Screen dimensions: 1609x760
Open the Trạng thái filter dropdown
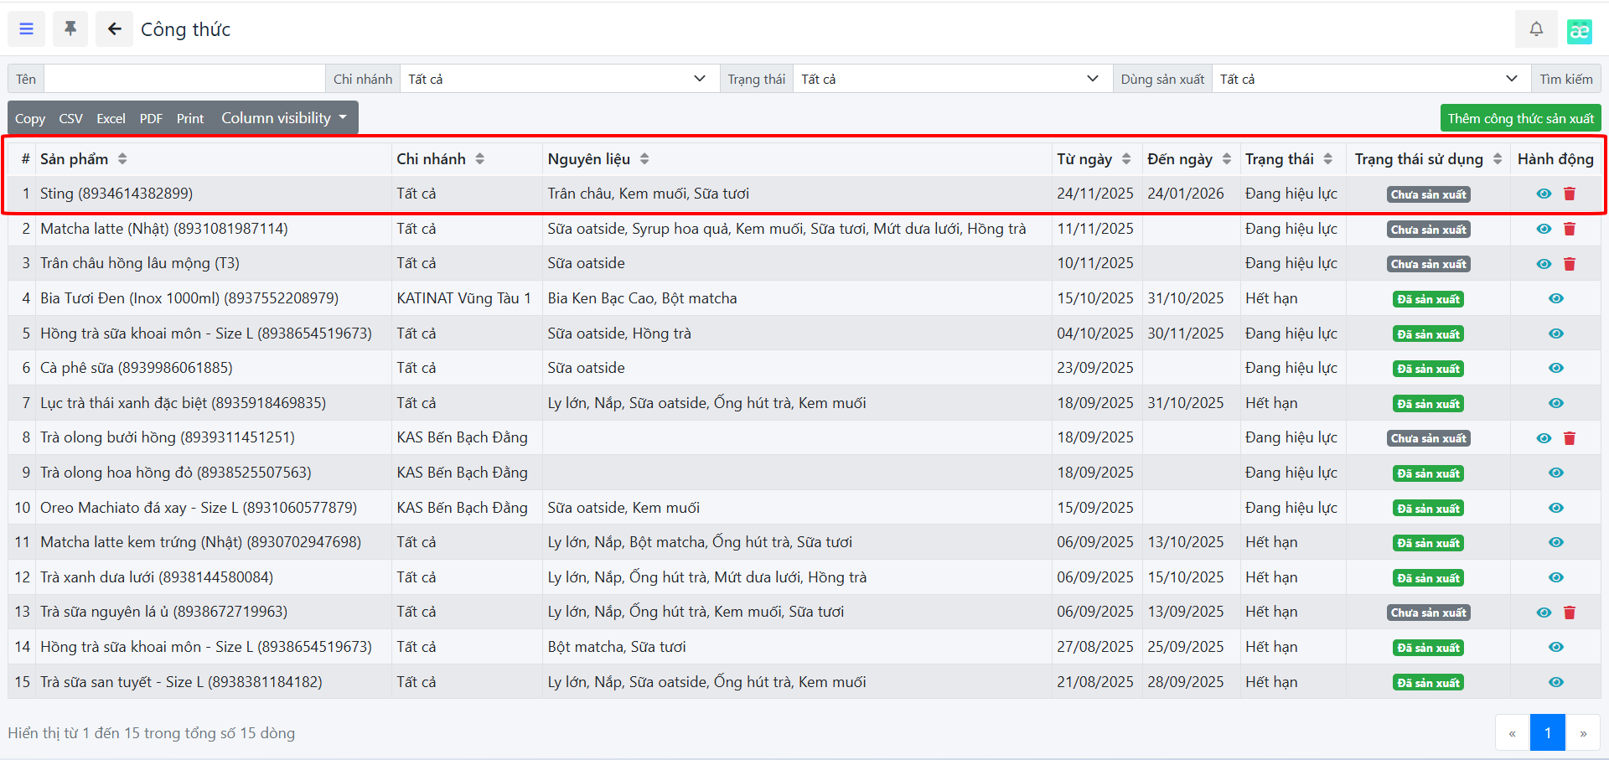[951, 79]
